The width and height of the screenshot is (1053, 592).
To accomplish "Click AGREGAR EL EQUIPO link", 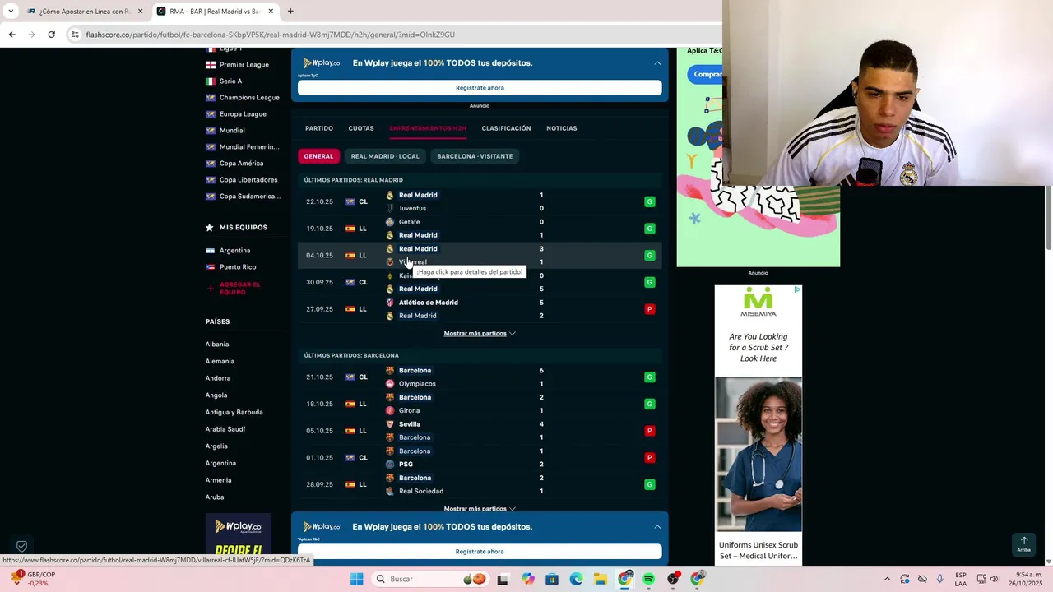I will coord(240,289).
